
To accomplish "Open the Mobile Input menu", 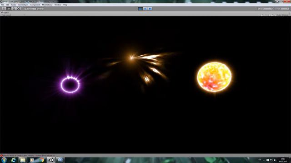I will (x=47, y=5).
